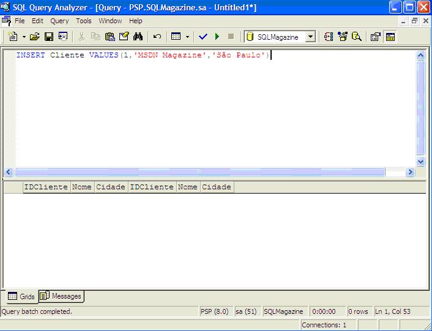This screenshot has height=331, width=432.
Task: Expand the Execute Mode grid dropdown arrow
Action: point(187,37)
